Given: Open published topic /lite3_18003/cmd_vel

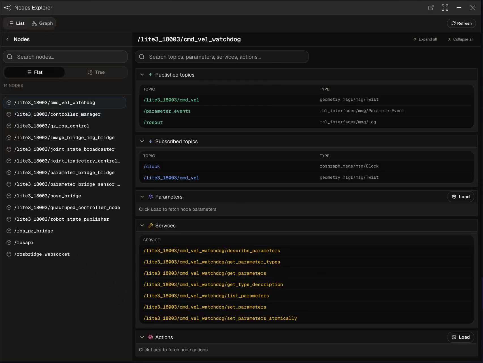Looking at the screenshot, I should [171, 100].
